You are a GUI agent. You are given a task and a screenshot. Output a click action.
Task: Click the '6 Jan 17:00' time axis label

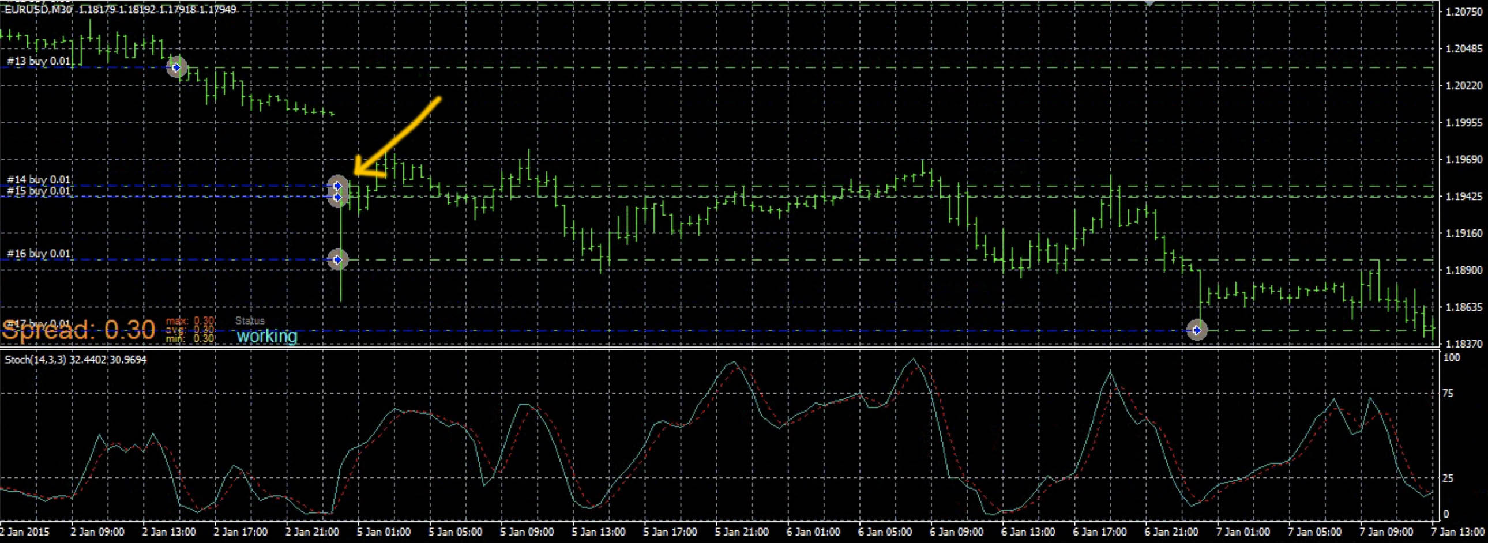pyautogui.click(x=1100, y=531)
